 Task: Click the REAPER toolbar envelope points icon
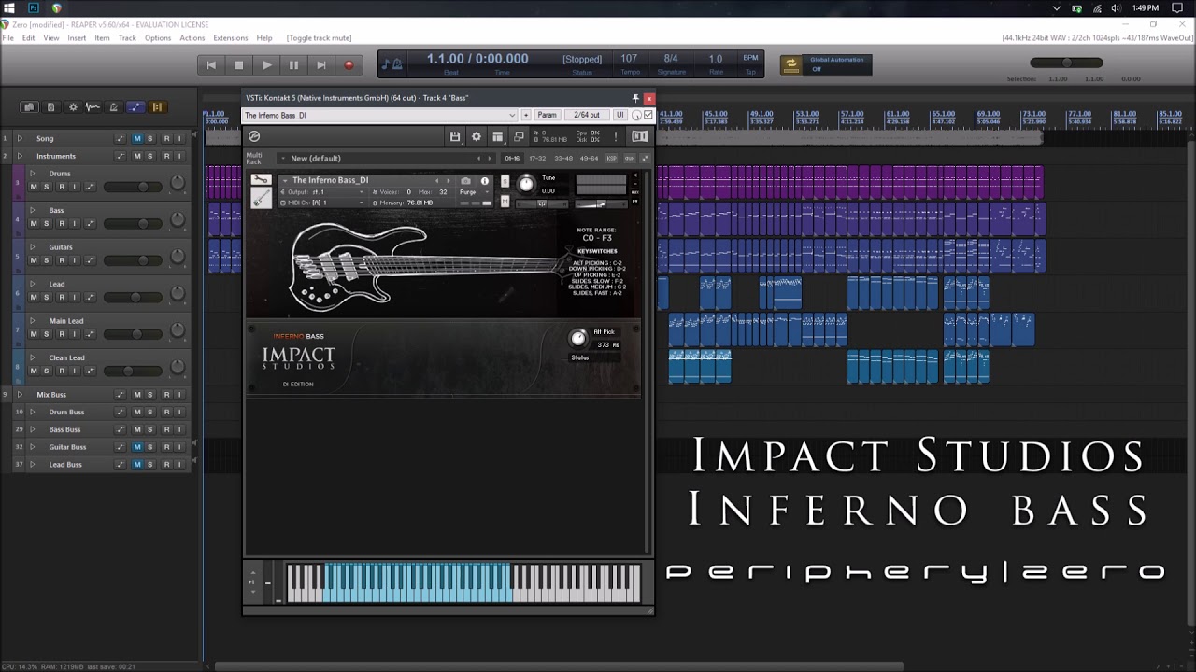click(x=135, y=107)
